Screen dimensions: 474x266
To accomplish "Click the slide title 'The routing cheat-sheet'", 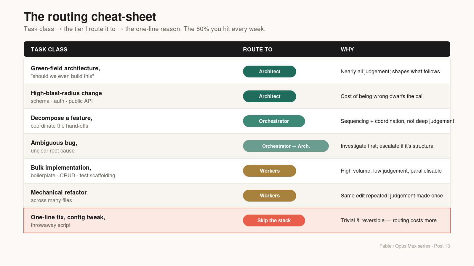I will (x=90, y=17).
